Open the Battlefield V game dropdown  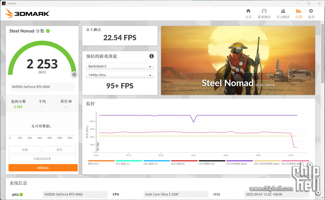[x=120, y=66]
